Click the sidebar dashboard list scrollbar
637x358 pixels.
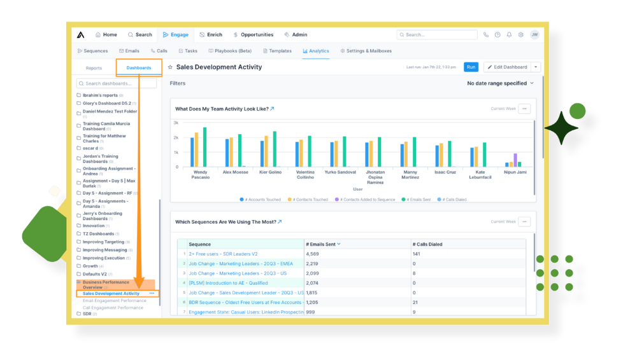pos(160,252)
